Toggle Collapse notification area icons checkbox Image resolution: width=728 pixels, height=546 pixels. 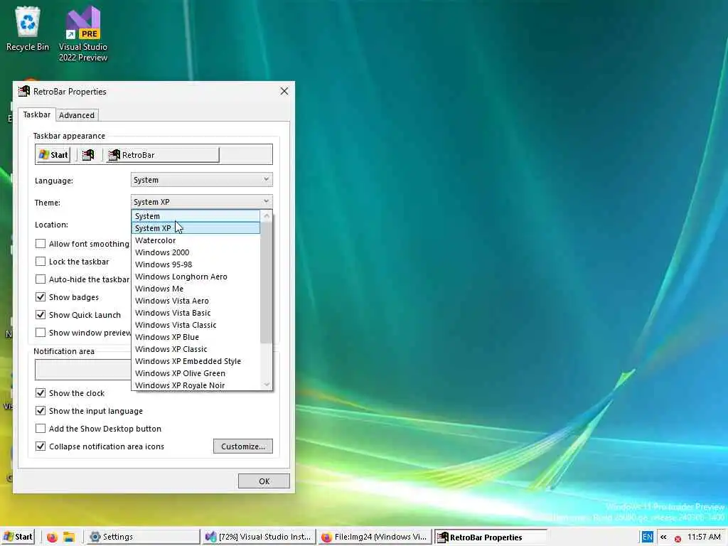tap(41, 446)
